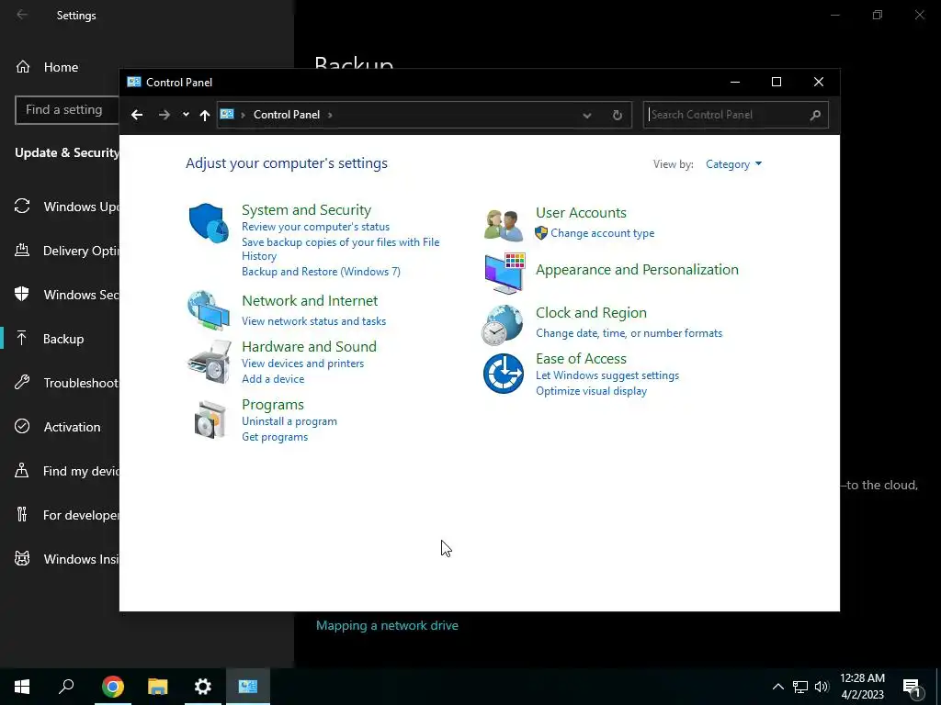Open the Windows Start menu

point(22,687)
